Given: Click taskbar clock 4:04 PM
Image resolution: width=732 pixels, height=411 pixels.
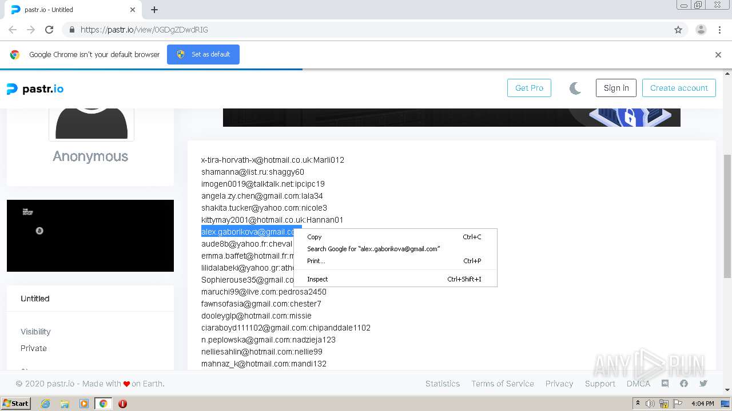Looking at the screenshot, I should (702, 404).
